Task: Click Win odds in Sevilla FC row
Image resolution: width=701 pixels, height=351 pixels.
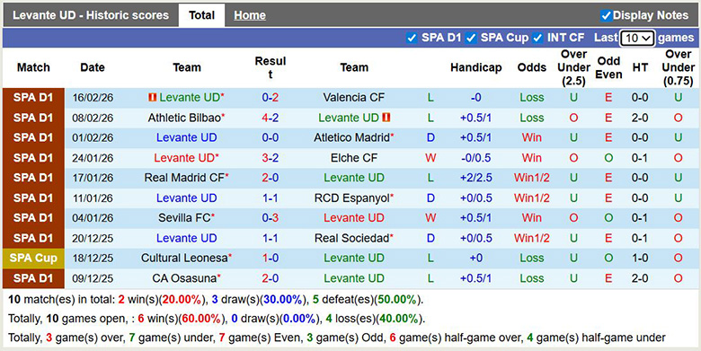Action: click(x=531, y=218)
